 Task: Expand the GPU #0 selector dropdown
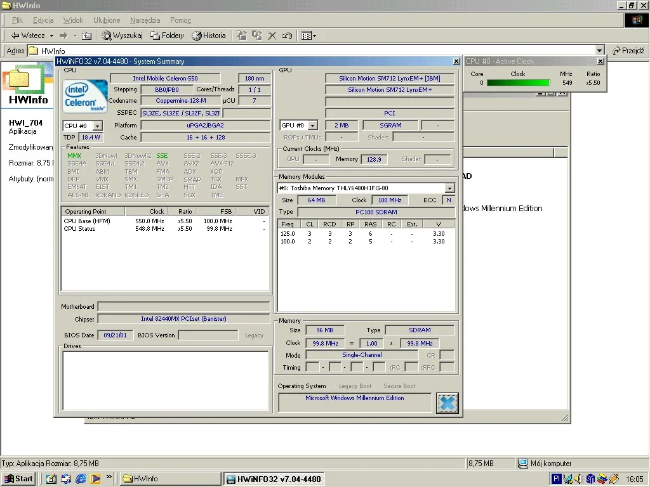tap(313, 125)
